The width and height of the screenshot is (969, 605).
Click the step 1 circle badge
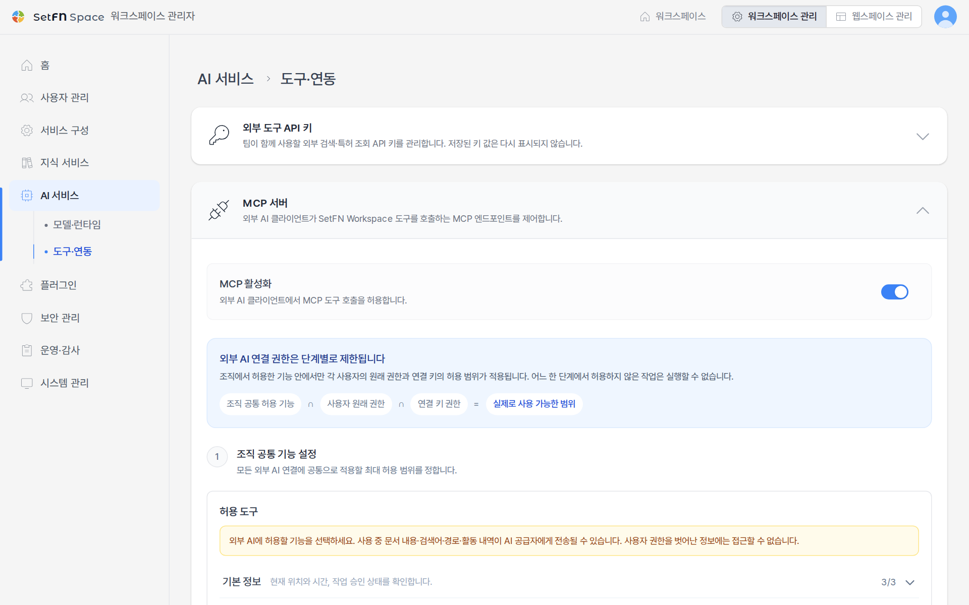click(x=217, y=457)
